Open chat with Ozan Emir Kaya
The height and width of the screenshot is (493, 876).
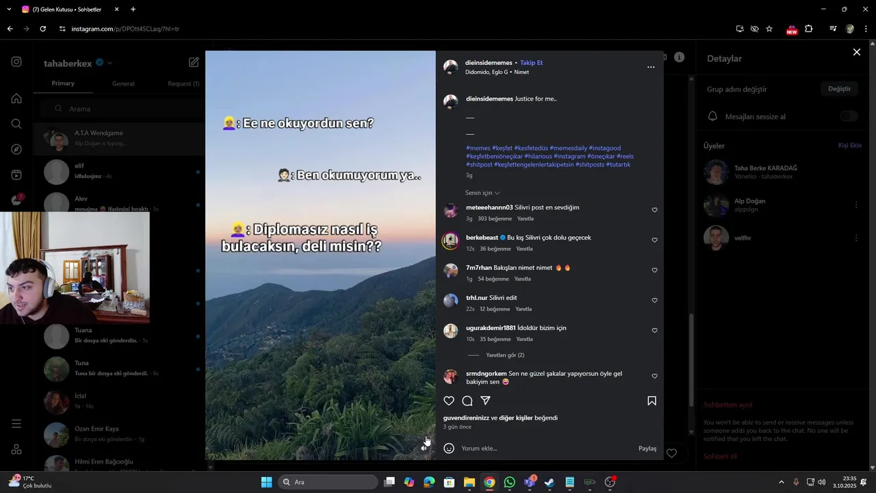(x=120, y=434)
